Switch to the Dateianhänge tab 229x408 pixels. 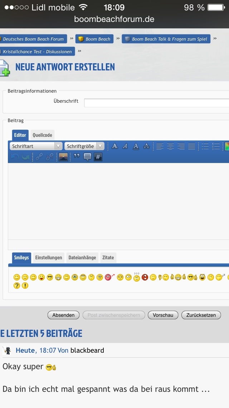coord(82,258)
